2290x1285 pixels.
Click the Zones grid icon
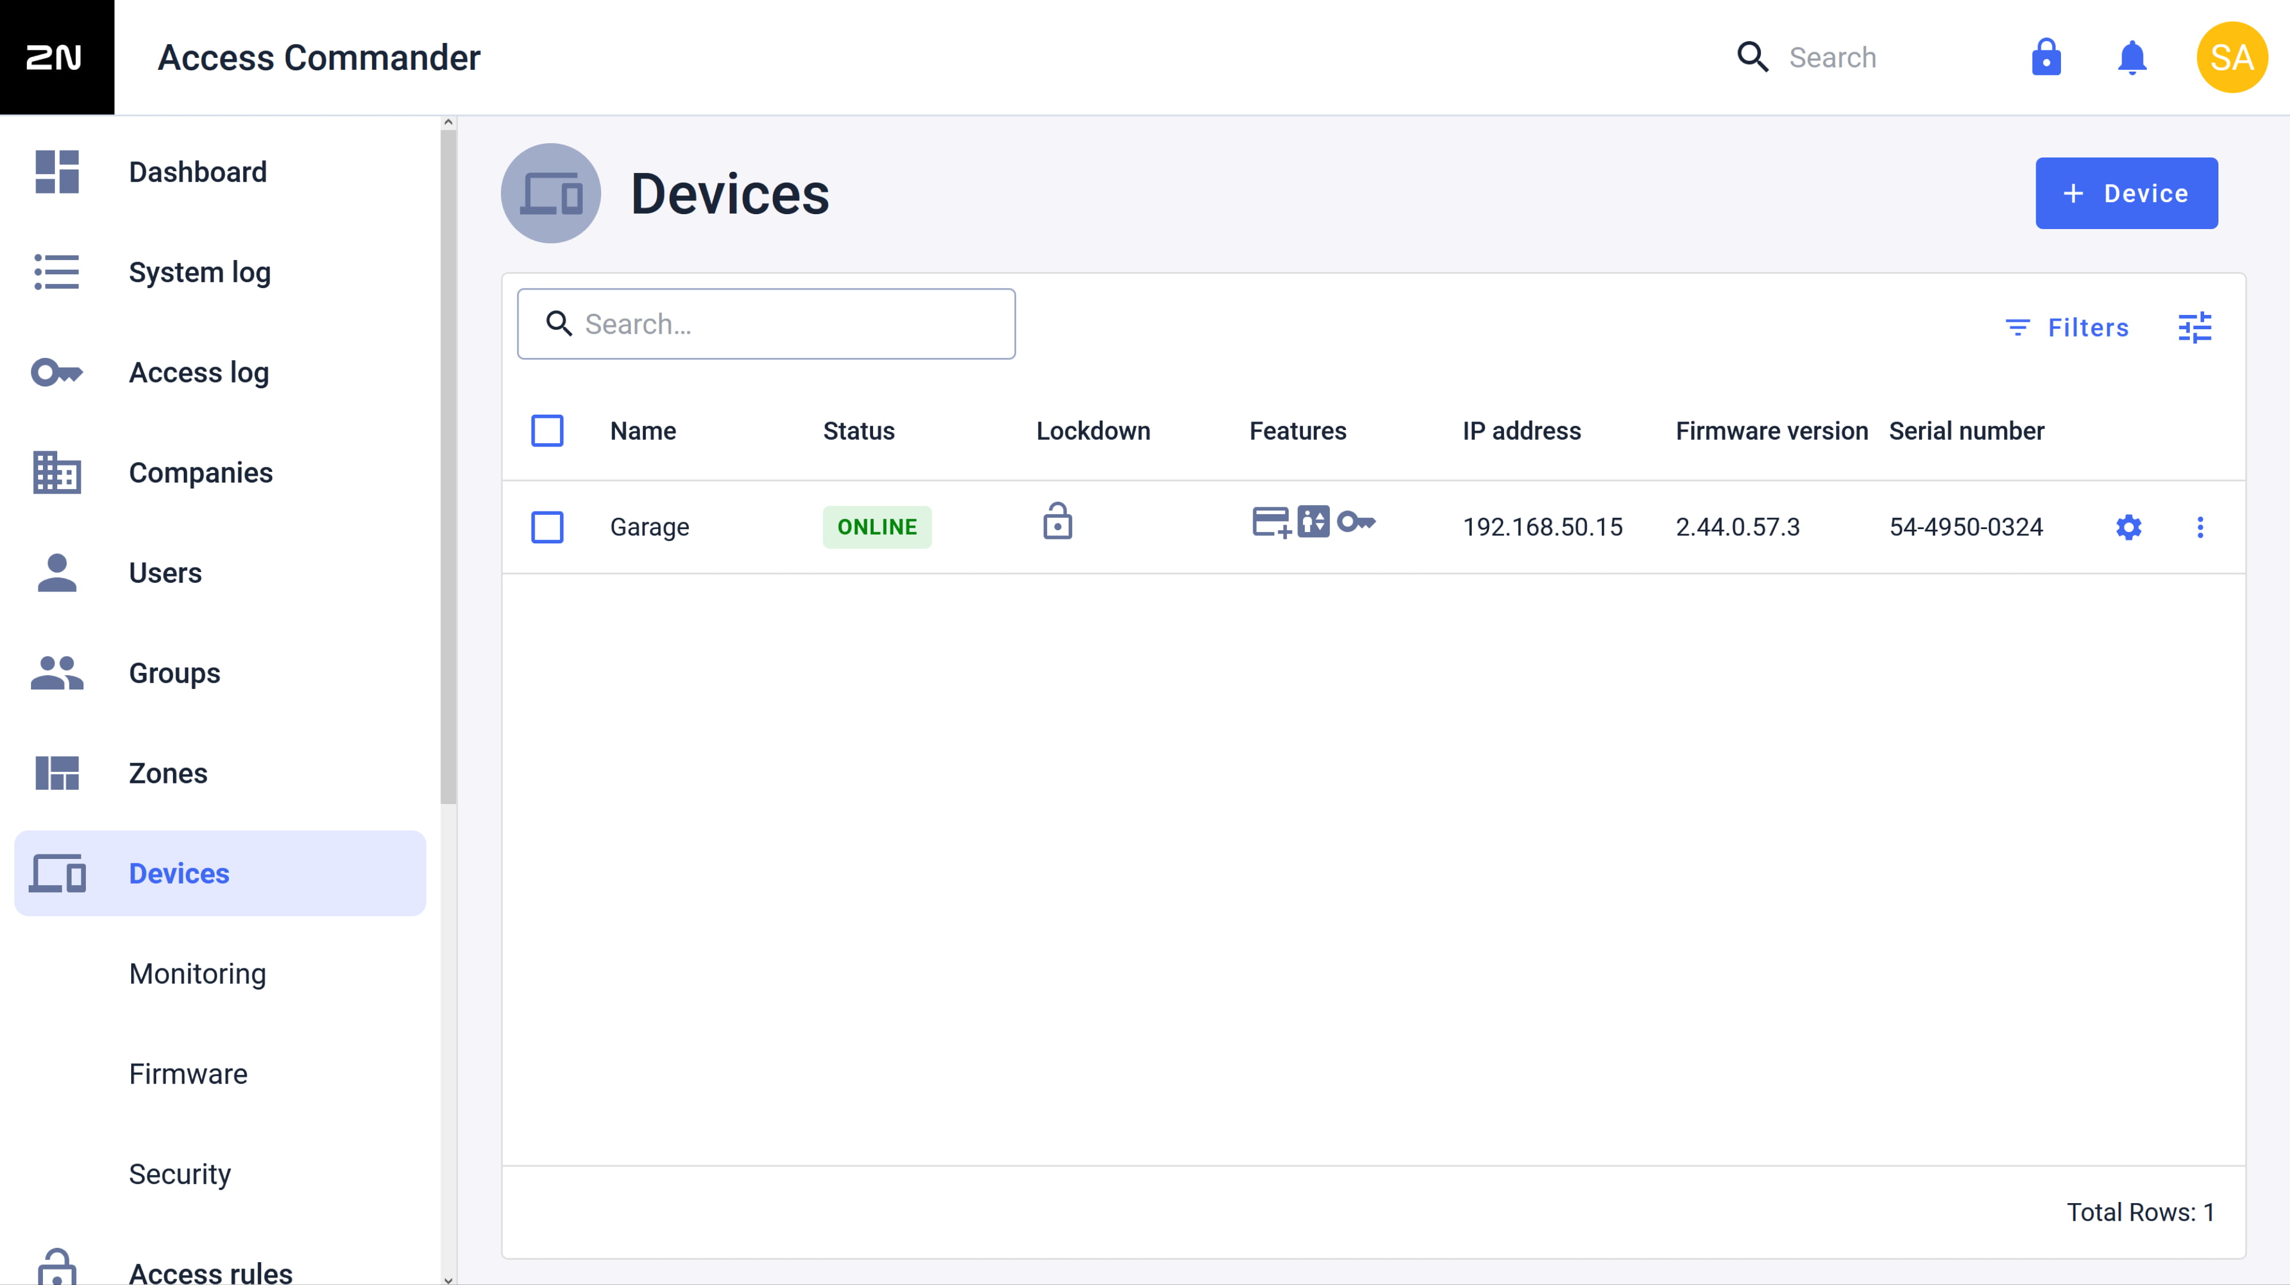tap(57, 773)
